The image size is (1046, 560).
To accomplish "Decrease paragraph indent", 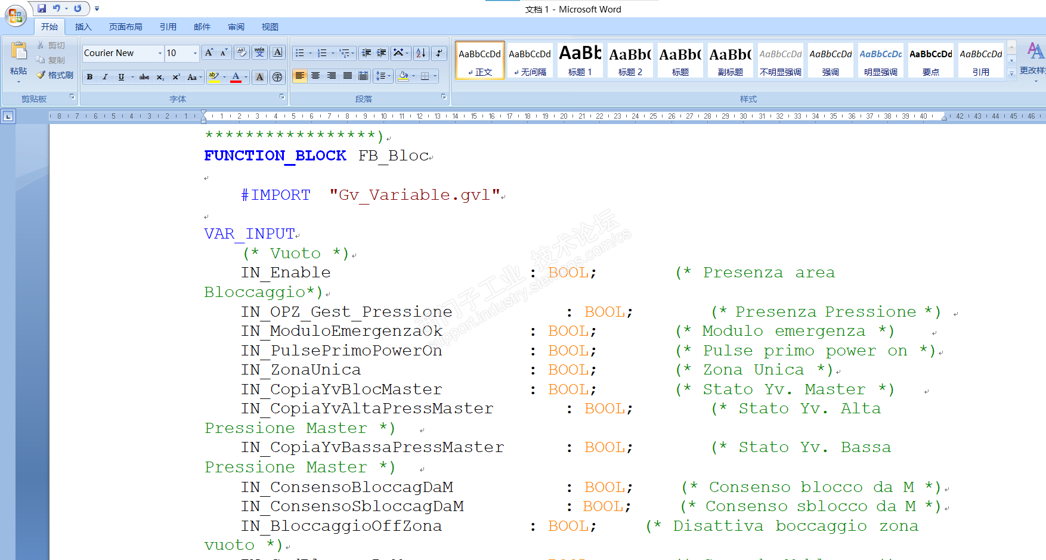I will coord(366,53).
